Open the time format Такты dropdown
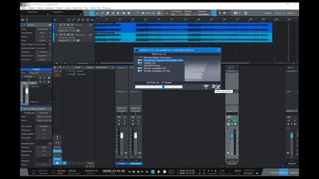This screenshot has height=179, width=319. (189, 14)
